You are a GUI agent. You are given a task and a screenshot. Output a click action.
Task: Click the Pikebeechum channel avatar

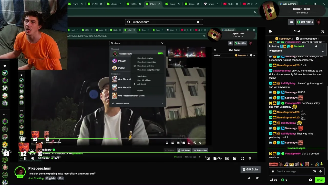[20, 172]
